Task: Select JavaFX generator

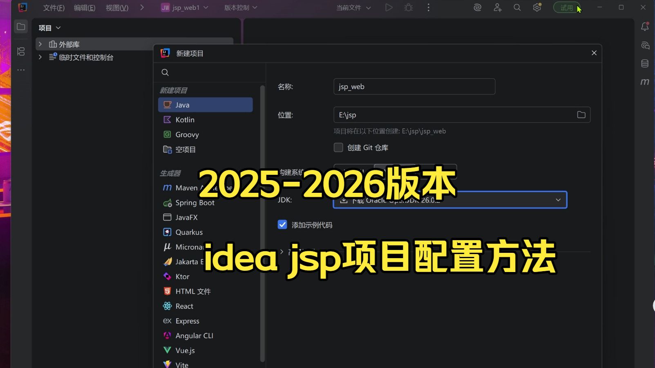Action: coord(205,217)
